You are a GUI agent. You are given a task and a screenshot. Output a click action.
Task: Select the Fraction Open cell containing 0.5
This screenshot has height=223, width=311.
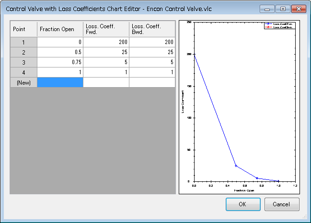click(60, 52)
